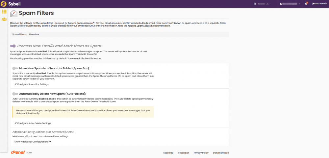Open the user account dropdown arrow
The width and height of the screenshot is (329, 158).
point(300,4)
